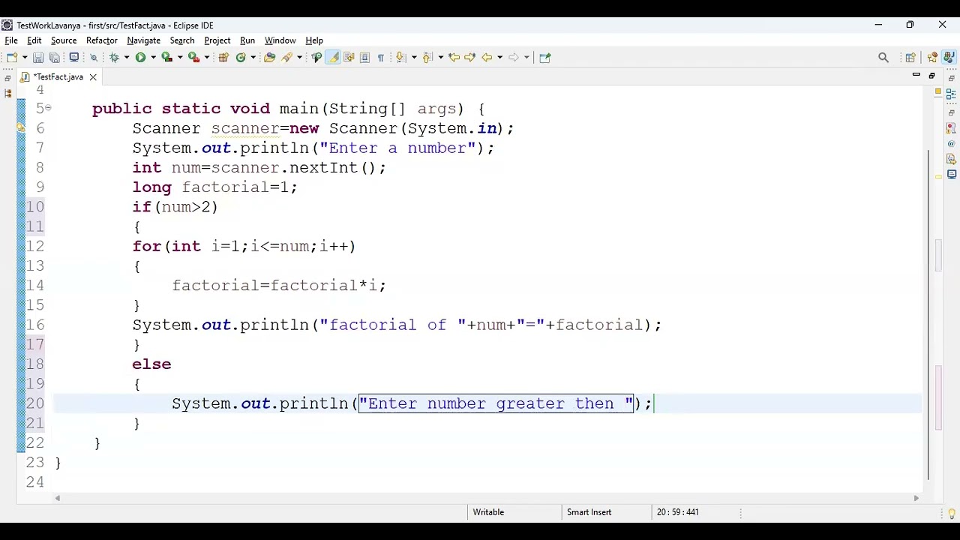Open the Run configurations dropdown arrow
This screenshot has width=960, height=540.
click(153, 57)
